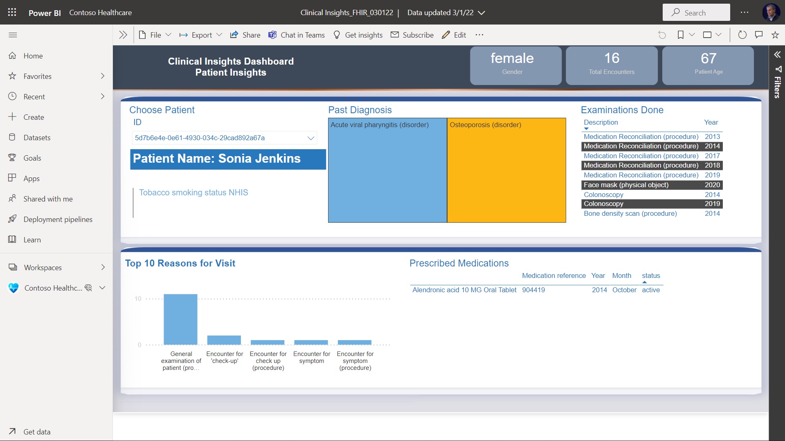Click the reset to default icon

[x=662, y=35]
